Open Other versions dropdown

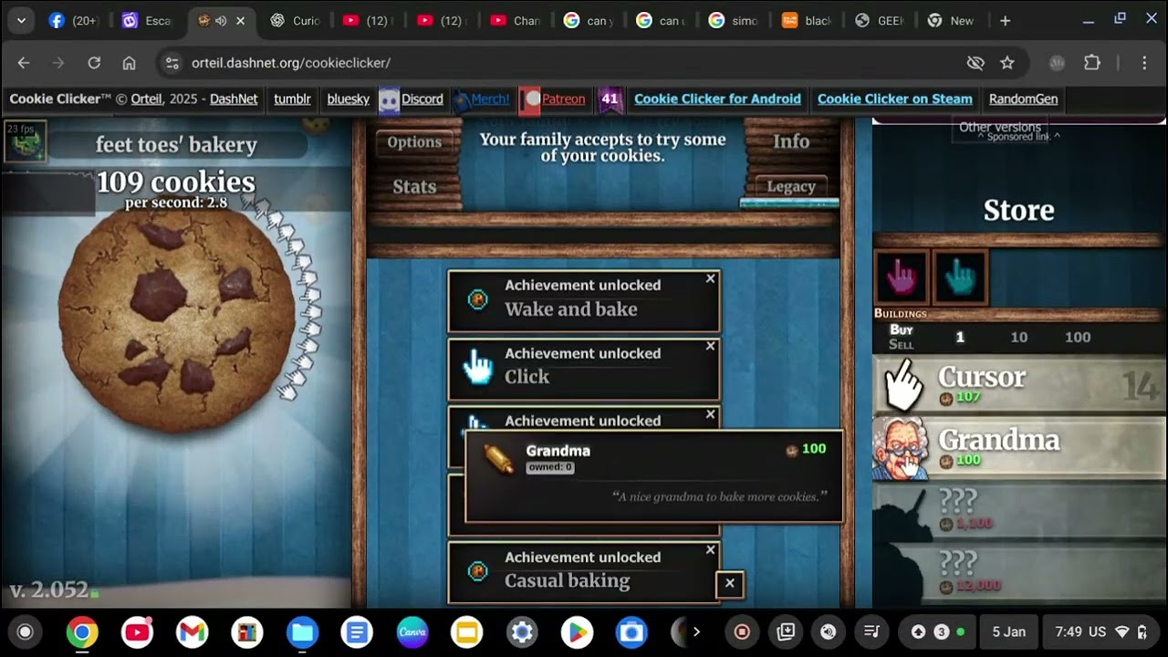[x=1000, y=128]
